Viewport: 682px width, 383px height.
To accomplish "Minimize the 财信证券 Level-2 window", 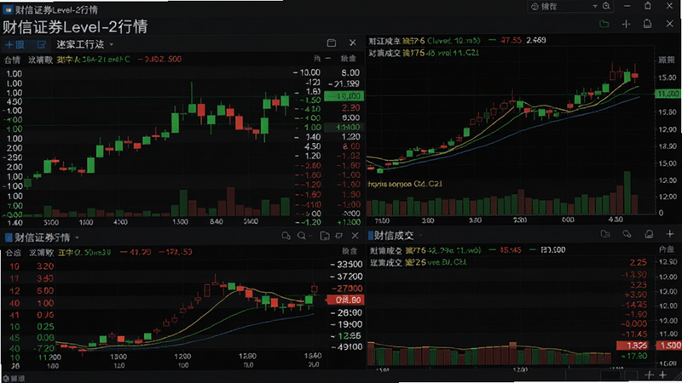I will [627, 6].
